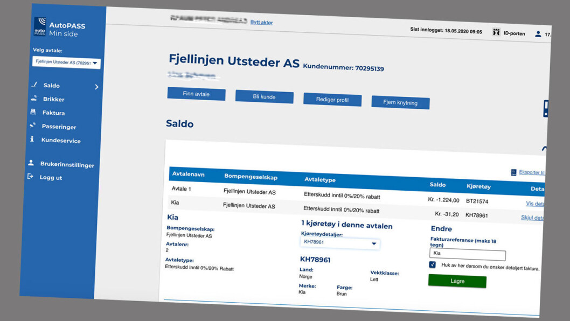Click the Kjøretøy column header
Image resolution: width=570 pixels, height=321 pixels.
(479, 186)
